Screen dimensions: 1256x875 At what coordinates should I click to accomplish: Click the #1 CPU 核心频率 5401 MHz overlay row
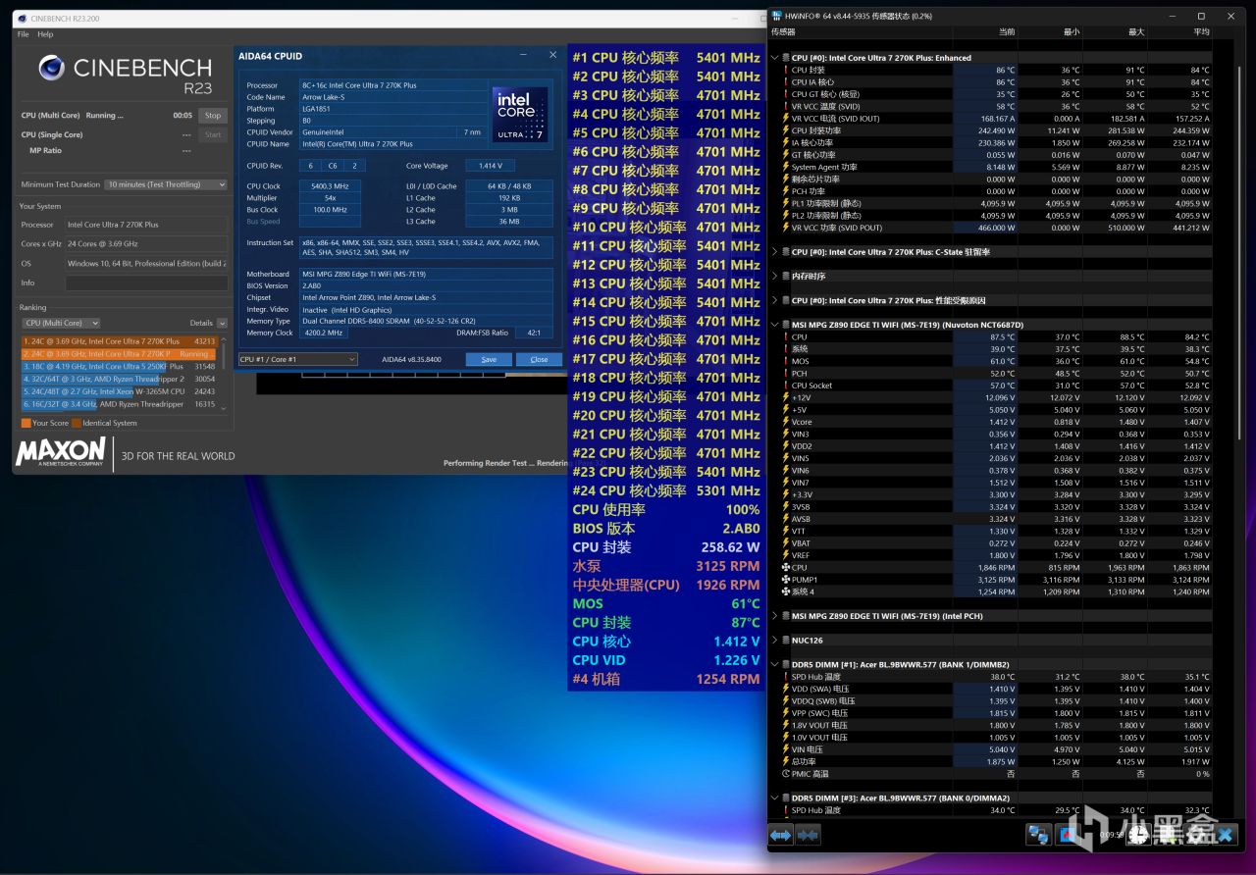coord(666,58)
